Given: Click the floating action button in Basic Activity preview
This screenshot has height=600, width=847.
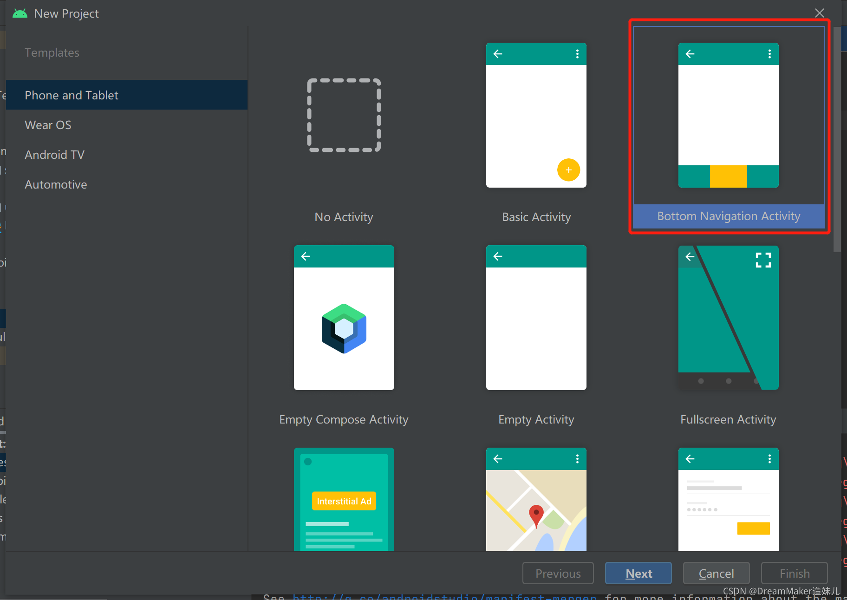Looking at the screenshot, I should pyautogui.click(x=569, y=170).
